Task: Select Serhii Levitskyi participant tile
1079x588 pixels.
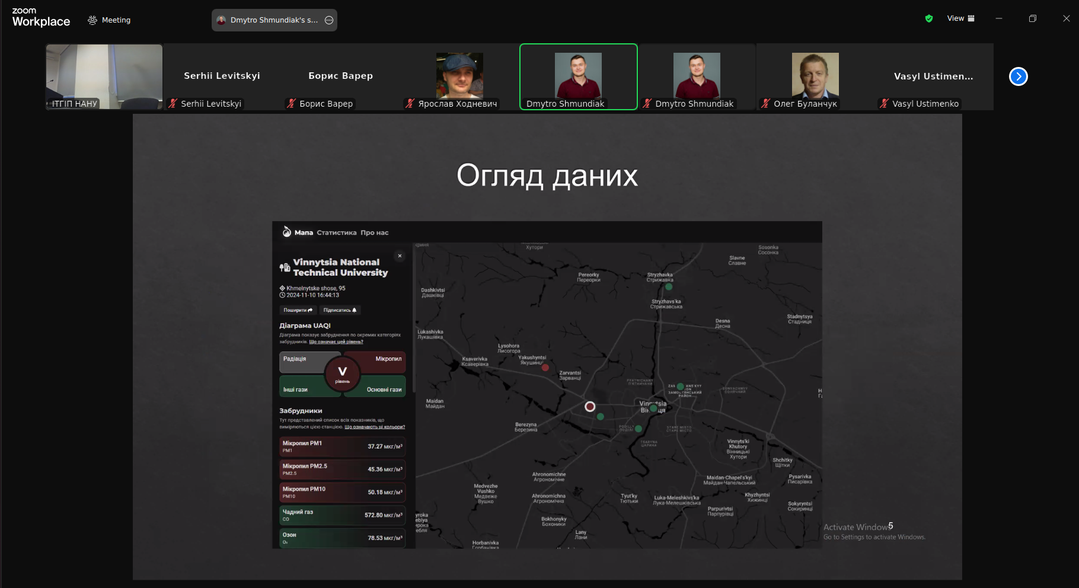Action: tap(222, 76)
